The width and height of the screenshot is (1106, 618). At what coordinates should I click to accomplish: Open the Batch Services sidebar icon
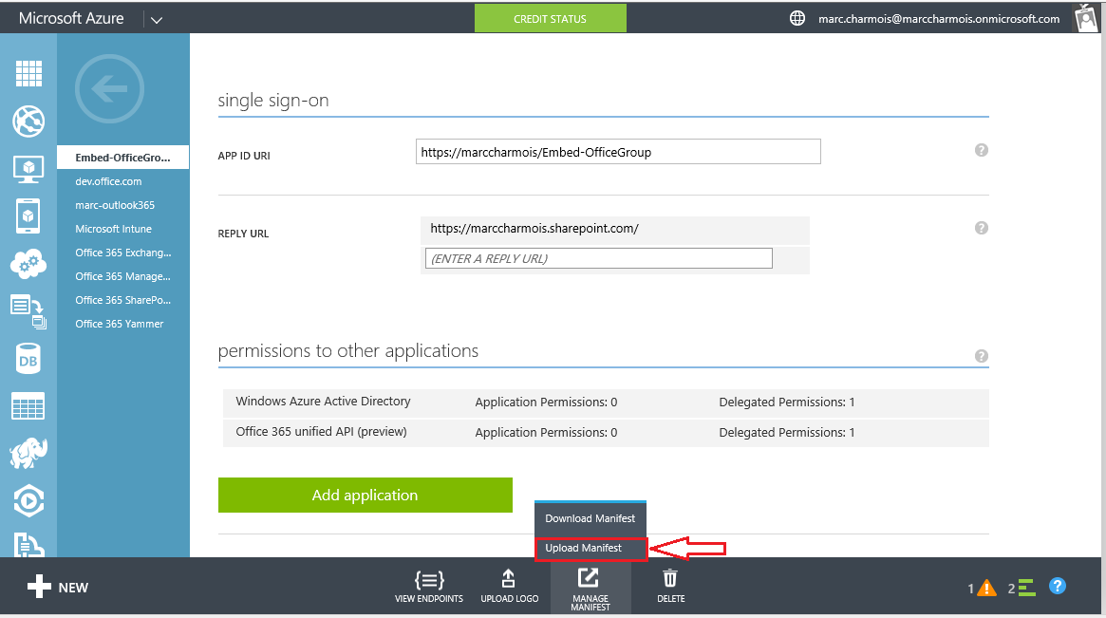tap(28, 311)
